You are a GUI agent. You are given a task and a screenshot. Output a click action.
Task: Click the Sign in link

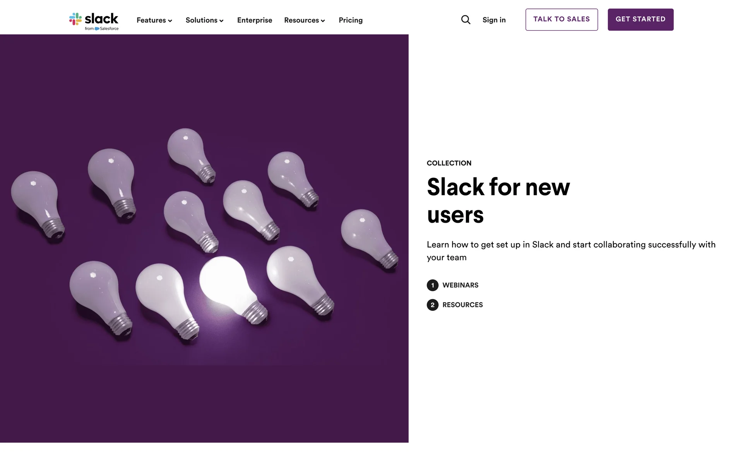[494, 20]
